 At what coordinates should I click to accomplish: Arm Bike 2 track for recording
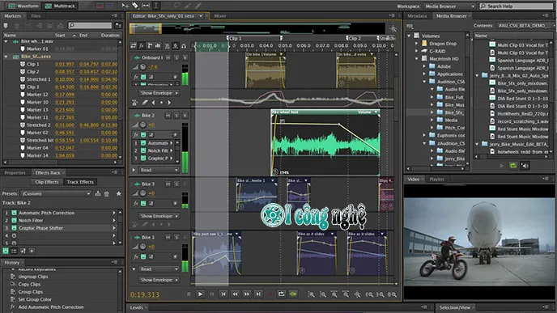coord(185,116)
